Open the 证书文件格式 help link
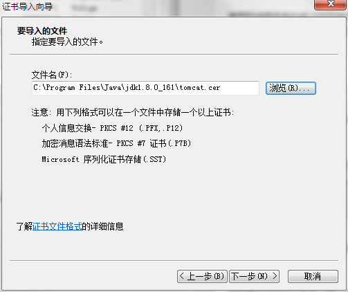 57,226
